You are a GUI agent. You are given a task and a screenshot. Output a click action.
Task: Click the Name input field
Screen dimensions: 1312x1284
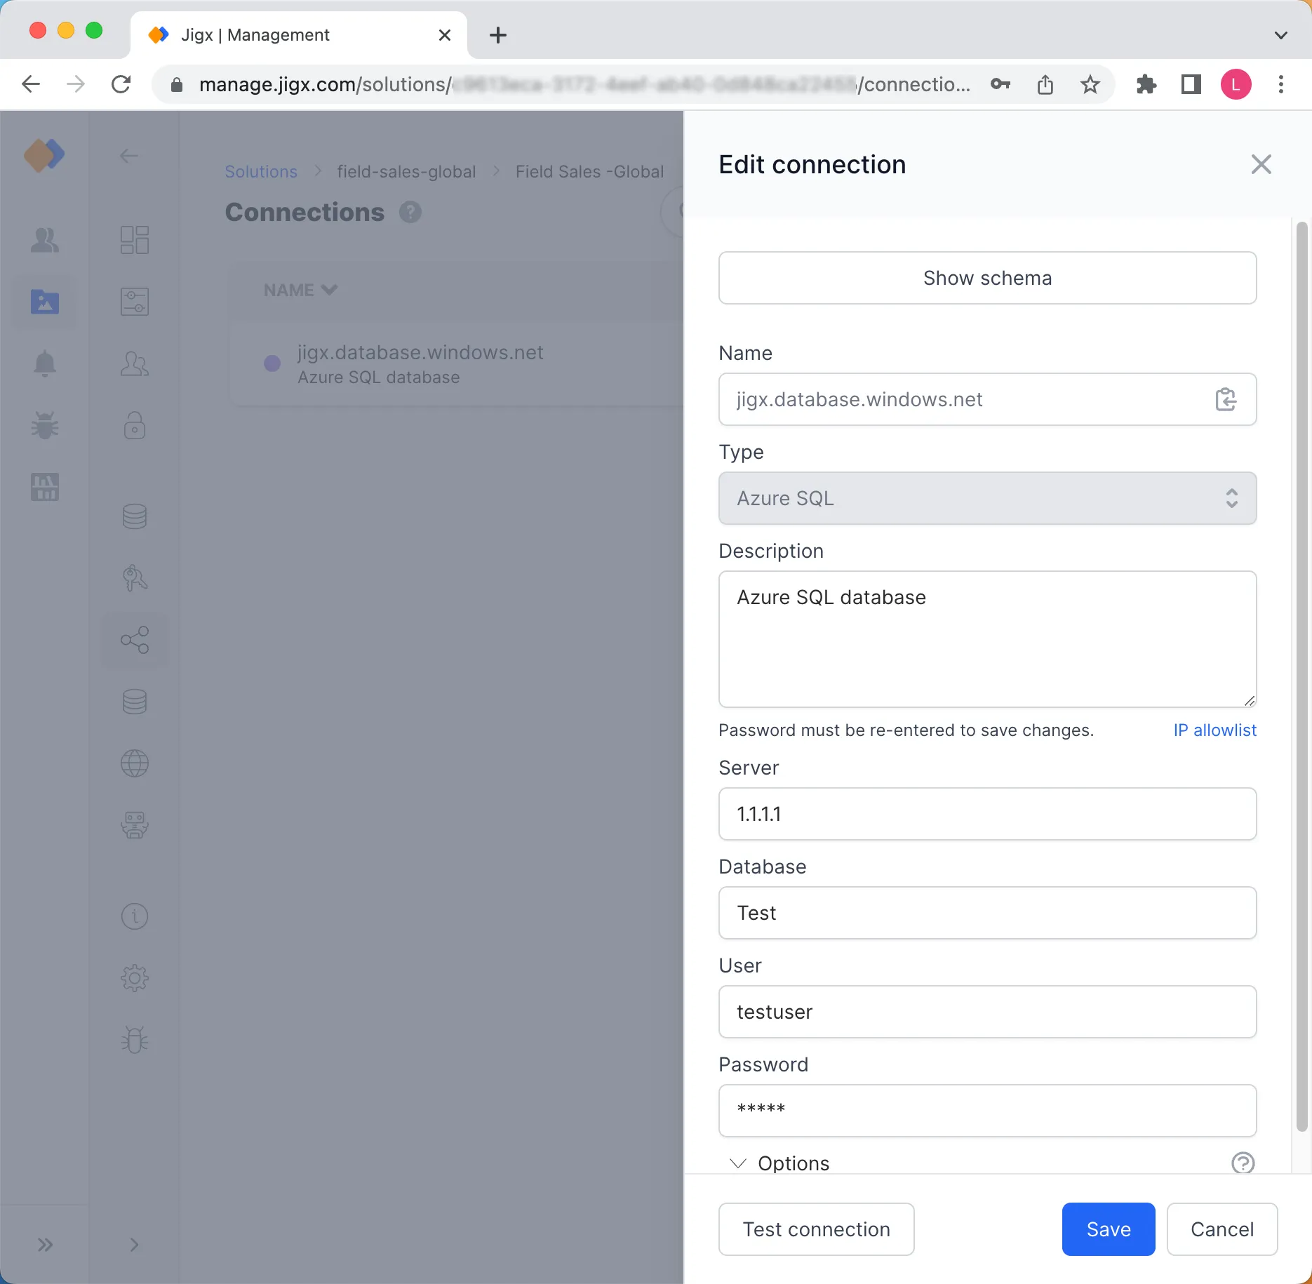(x=988, y=399)
